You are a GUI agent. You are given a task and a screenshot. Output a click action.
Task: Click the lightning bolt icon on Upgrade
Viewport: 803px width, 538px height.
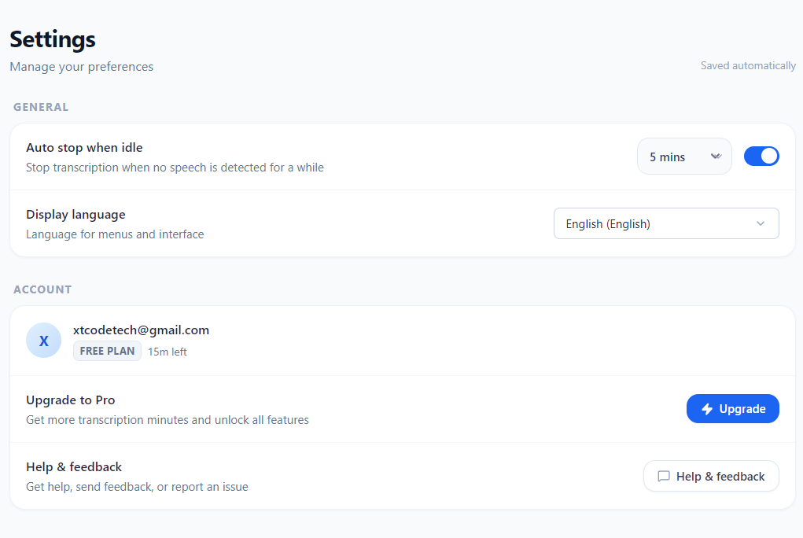point(707,409)
